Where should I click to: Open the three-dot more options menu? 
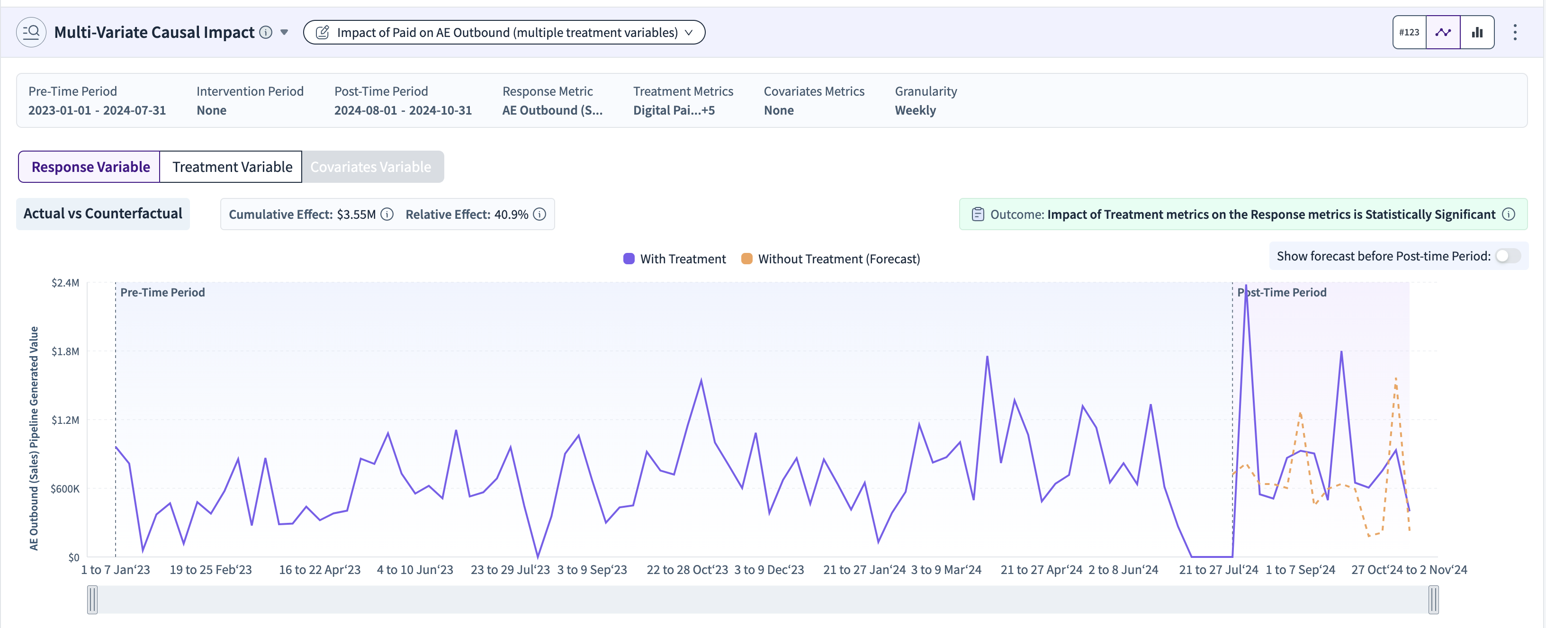[1515, 32]
